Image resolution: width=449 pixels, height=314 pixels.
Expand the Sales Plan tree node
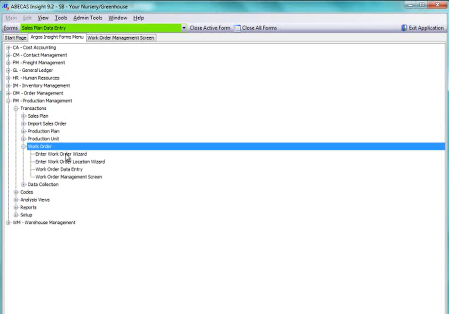[x=23, y=116]
